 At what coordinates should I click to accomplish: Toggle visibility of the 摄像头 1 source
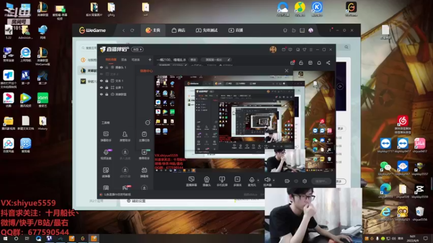pyautogui.click(x=101, y=67)
